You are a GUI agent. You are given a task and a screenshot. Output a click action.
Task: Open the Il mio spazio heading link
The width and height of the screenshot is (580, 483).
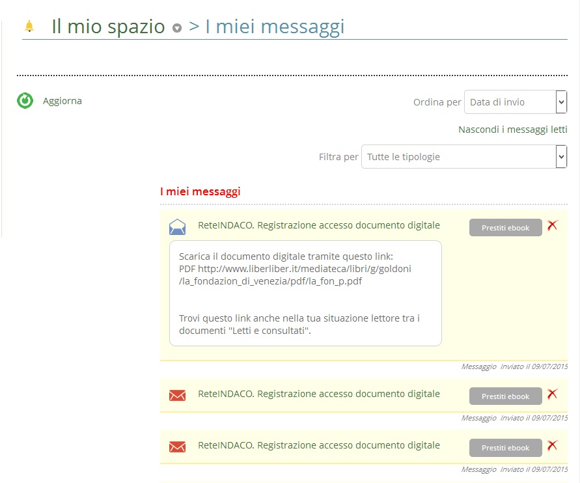pyautogui.click(x=108, y=27)
